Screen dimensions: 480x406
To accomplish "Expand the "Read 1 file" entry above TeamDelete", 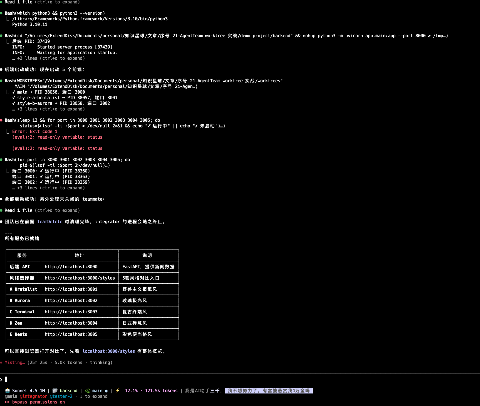I will [42, 210].
